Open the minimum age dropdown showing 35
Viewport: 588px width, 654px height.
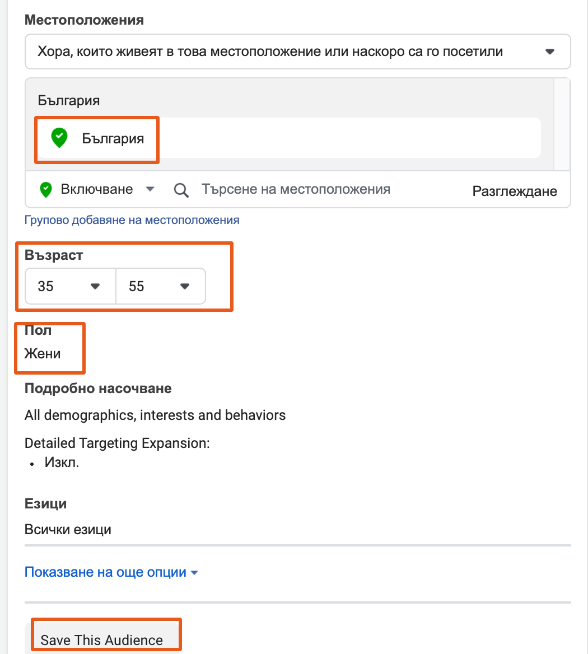click(69, 286)
